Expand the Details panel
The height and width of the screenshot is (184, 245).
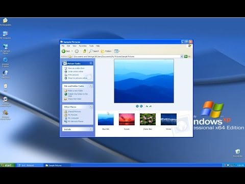pyautogui.click(x=91, y=129)
